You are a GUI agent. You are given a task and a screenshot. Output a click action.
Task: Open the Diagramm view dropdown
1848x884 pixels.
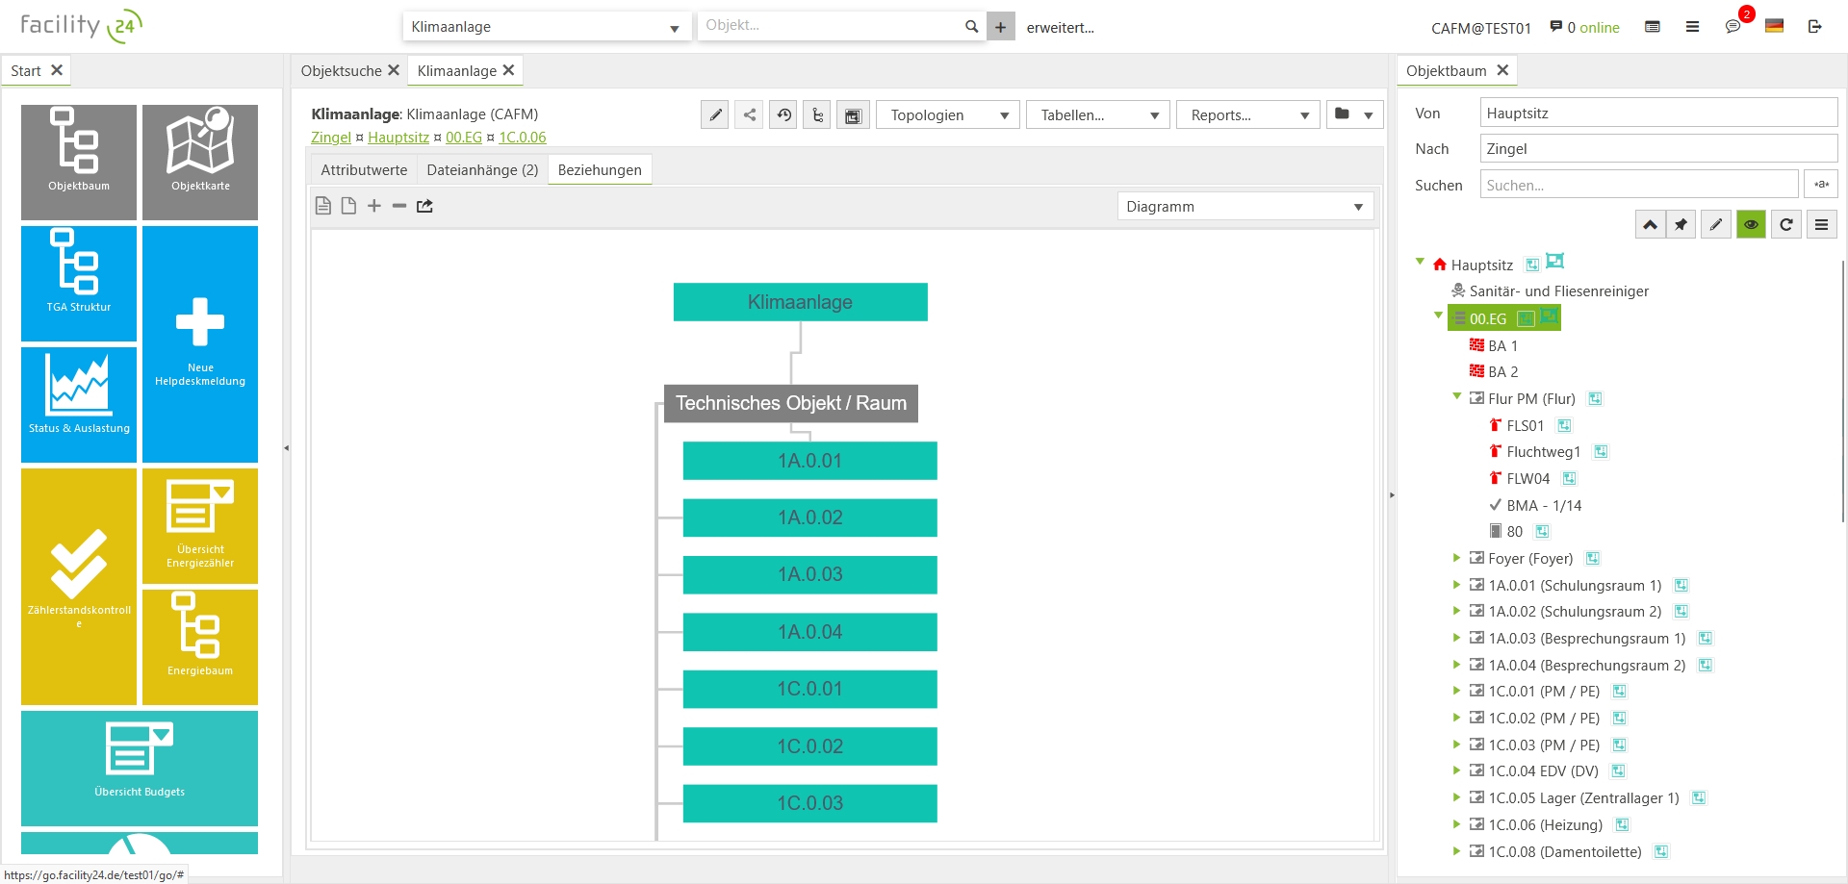click(1245, 206)
